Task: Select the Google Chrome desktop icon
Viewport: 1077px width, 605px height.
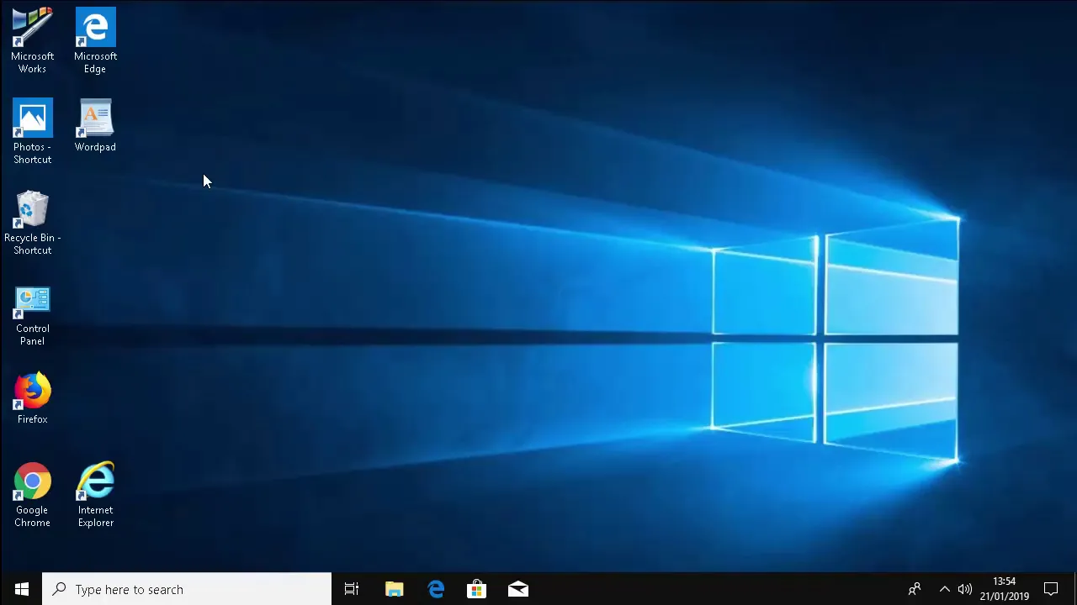Action: coord(32,494)
